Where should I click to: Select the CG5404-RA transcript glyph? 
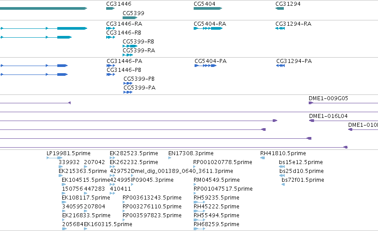pos(208,28)
